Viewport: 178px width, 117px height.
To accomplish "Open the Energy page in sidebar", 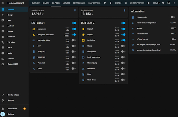I will tap(14, 15).
